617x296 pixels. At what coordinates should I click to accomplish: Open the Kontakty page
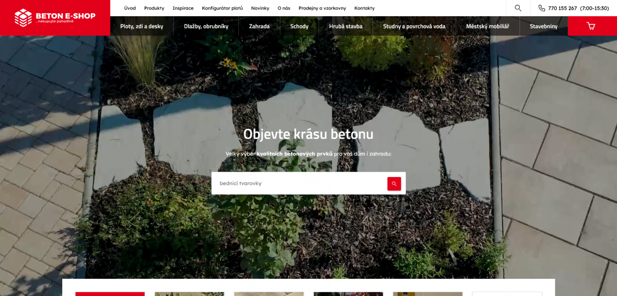(x=364, y=8)
